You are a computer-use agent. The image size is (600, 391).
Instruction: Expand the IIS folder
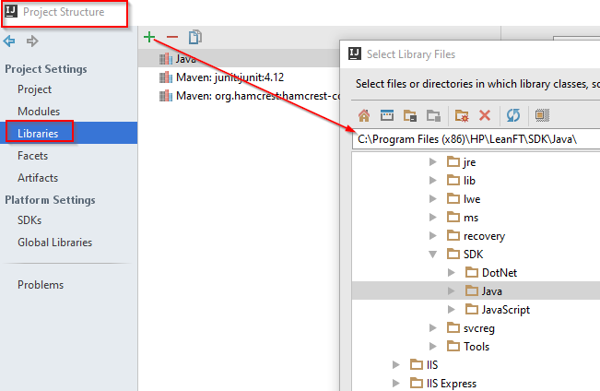point(396,364)
